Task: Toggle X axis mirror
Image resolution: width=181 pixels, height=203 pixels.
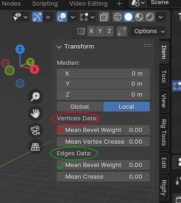Action: tap(91, 31)
